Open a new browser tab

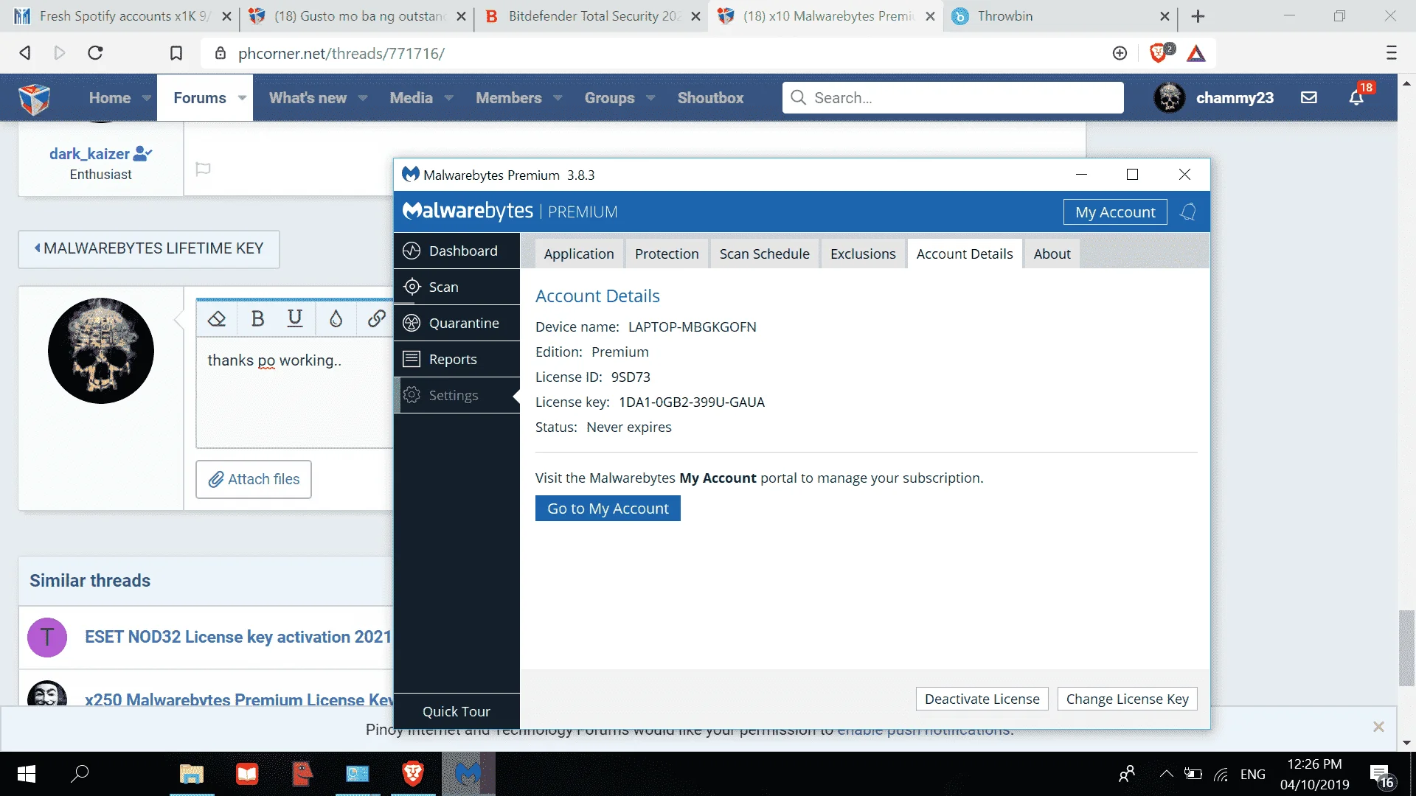coord(1198,16)
